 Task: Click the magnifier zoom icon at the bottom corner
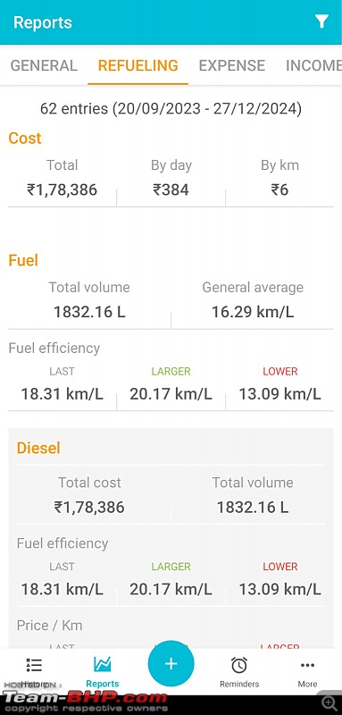pos(329,702)
